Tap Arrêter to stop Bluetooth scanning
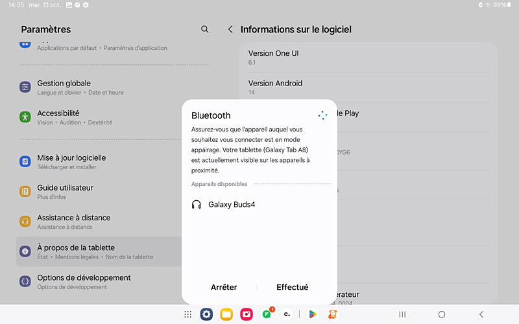The height and width of the screenshot is (324, 519). [224, 287]
